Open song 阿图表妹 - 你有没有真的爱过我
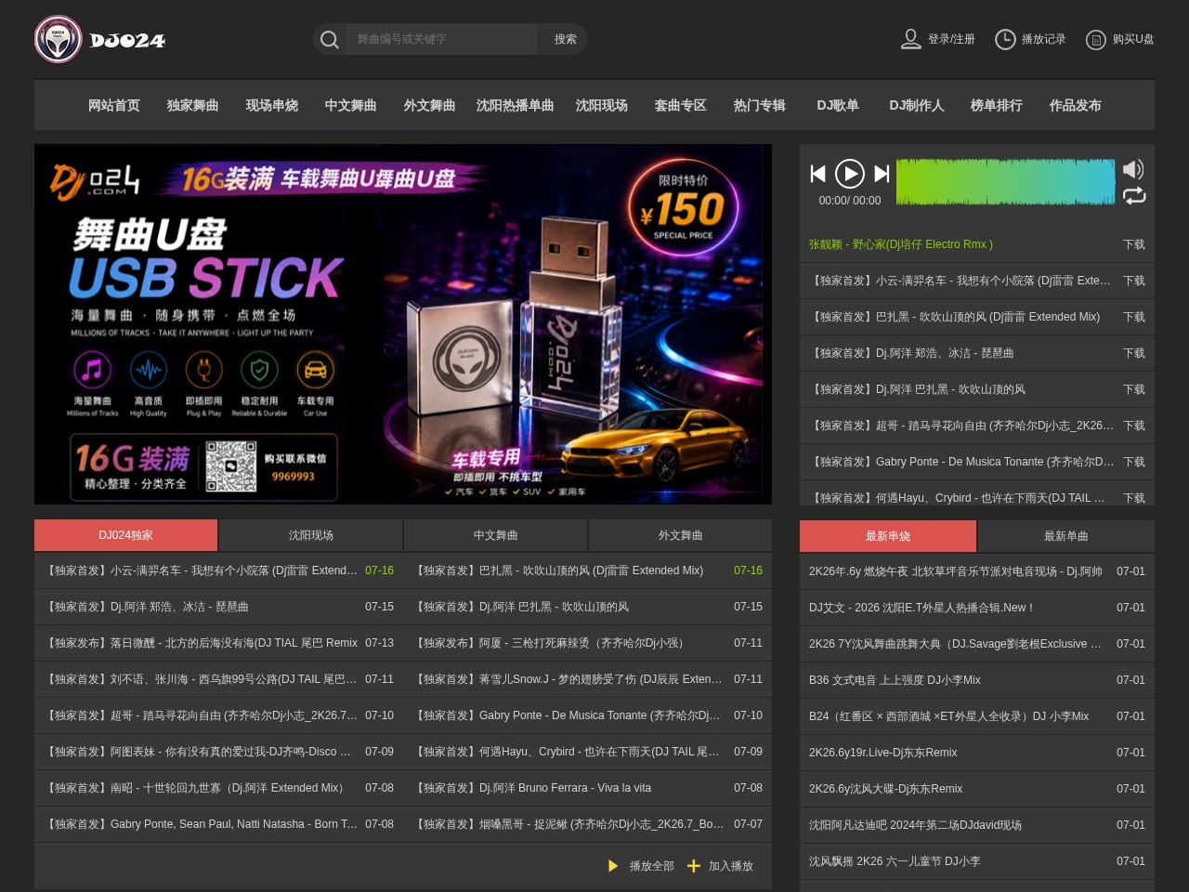The height and width of the screenshot is (892, 1189). [198, 752]
